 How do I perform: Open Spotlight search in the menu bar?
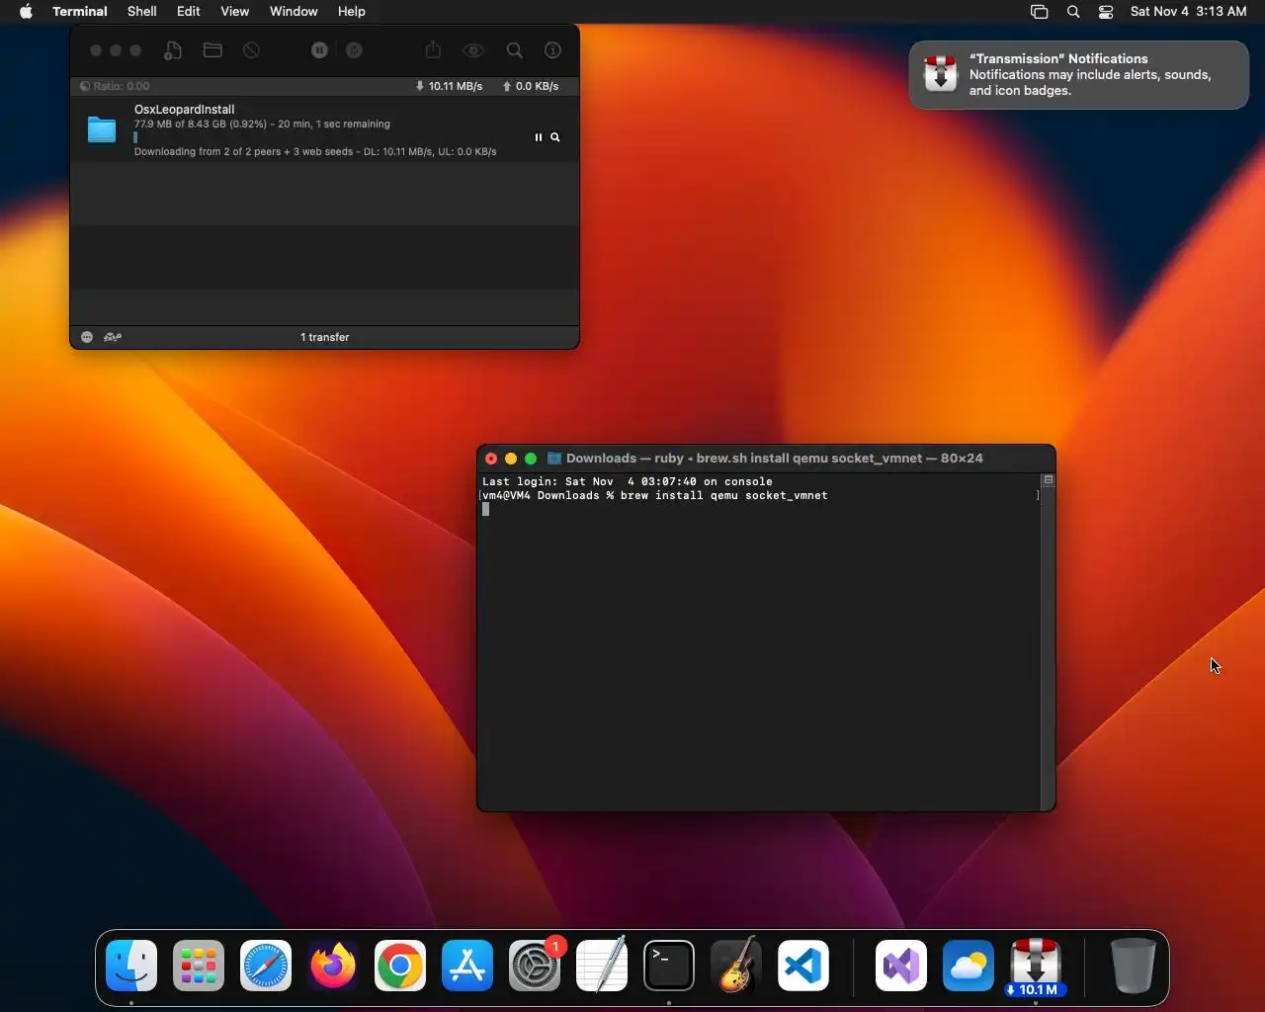click(1073, 12)
